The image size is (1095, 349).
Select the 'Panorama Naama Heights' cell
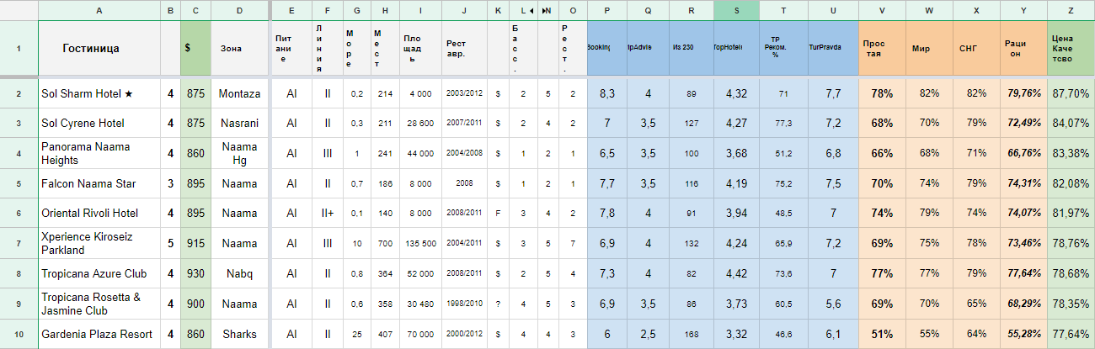point(99,153)
